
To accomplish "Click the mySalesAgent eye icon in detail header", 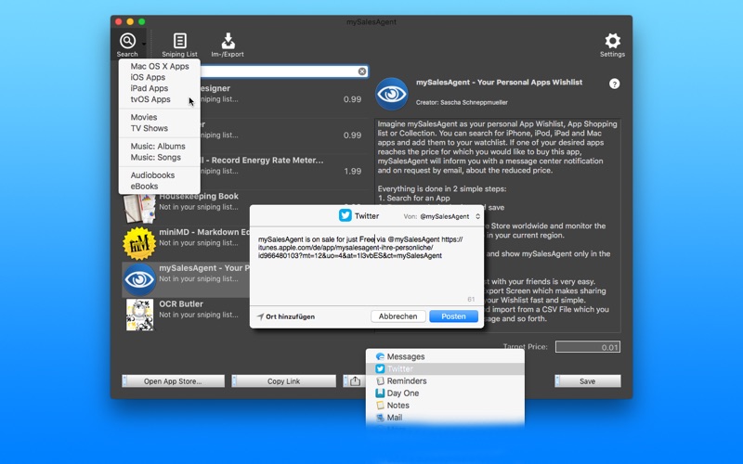I will click(391, 94).
